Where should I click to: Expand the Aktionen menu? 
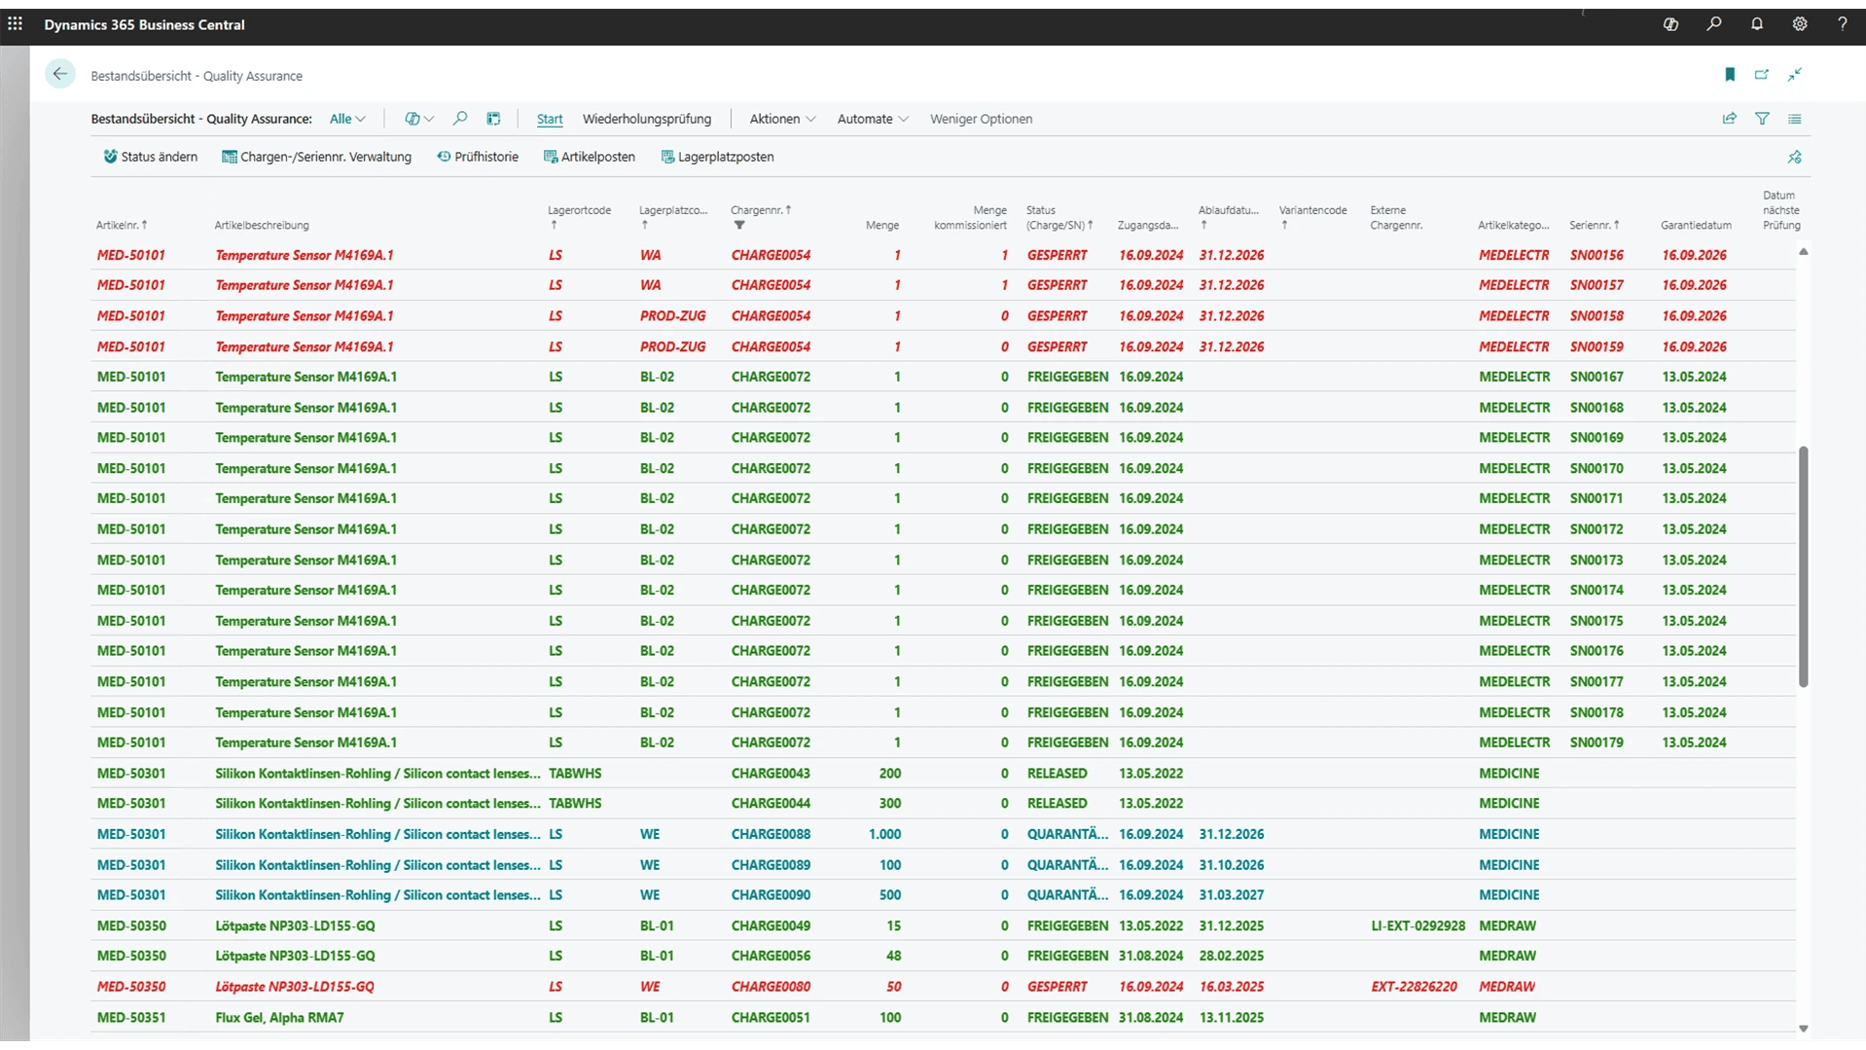click(782, 119)
